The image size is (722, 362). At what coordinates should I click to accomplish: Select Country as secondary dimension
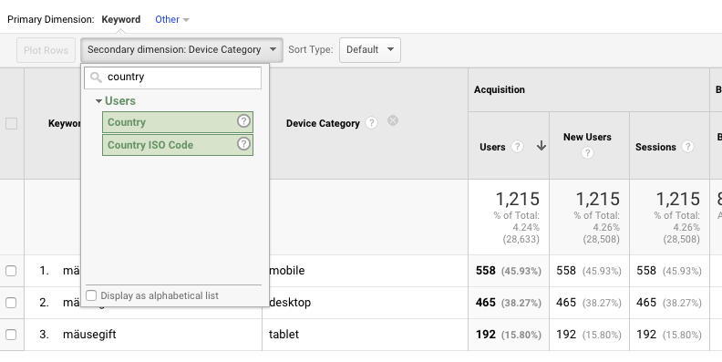click(x=178, y=122)
